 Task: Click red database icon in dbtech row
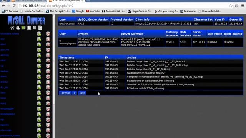pyautogui.click(x=48, y=77)
